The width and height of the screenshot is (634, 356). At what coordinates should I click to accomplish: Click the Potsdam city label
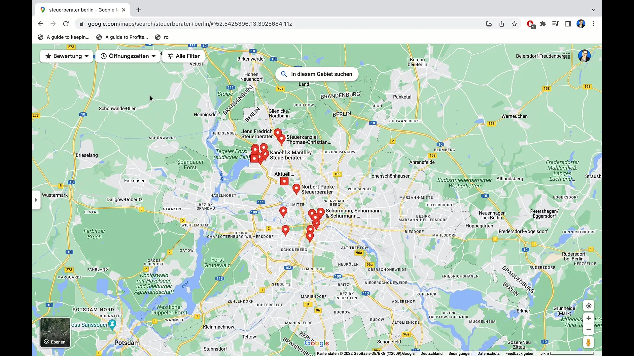(127, 343)
